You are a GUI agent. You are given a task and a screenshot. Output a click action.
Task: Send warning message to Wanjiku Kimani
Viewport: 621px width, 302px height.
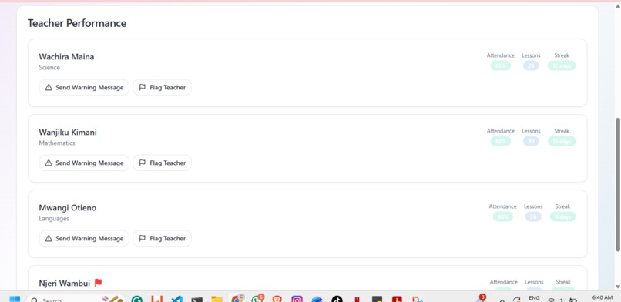(84, 163)
